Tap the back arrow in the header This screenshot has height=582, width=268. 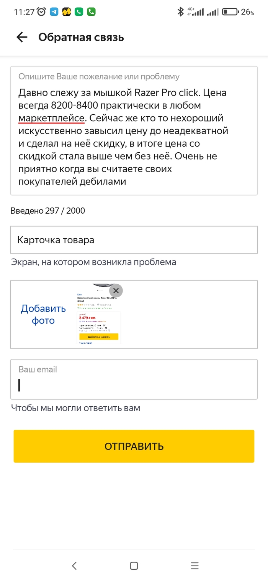coord(22,37)
